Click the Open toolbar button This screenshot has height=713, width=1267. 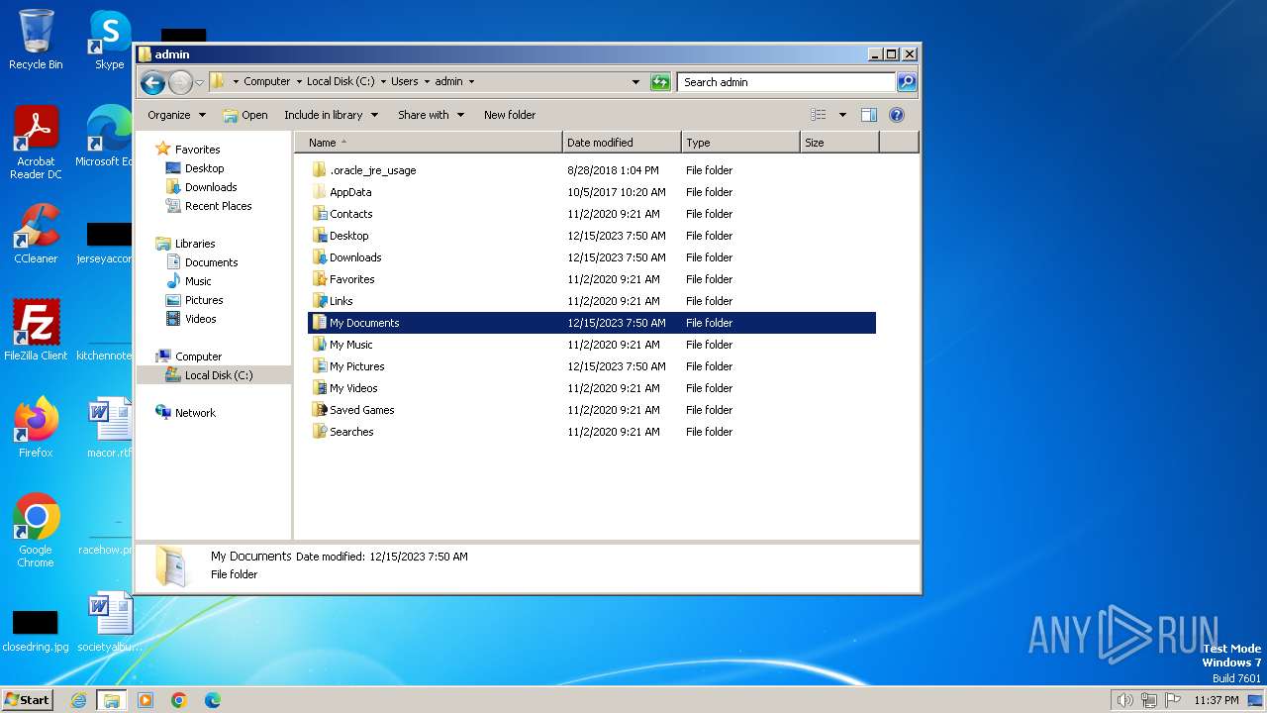click(245, 115)
